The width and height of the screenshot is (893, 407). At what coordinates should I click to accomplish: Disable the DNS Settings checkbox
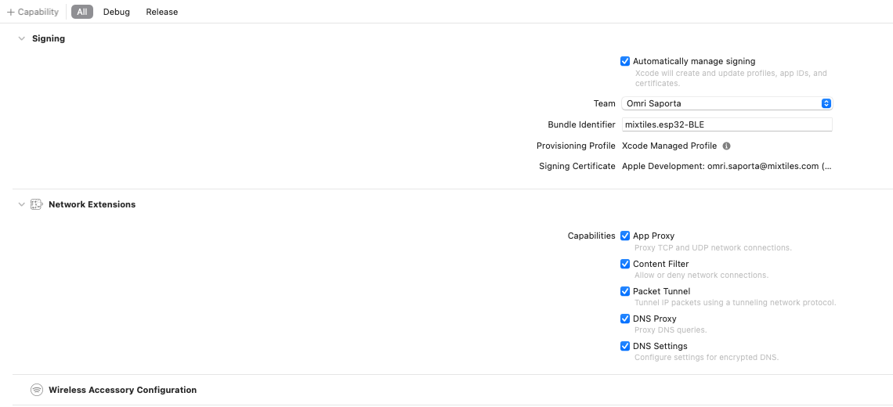click(x=625, y=346)
